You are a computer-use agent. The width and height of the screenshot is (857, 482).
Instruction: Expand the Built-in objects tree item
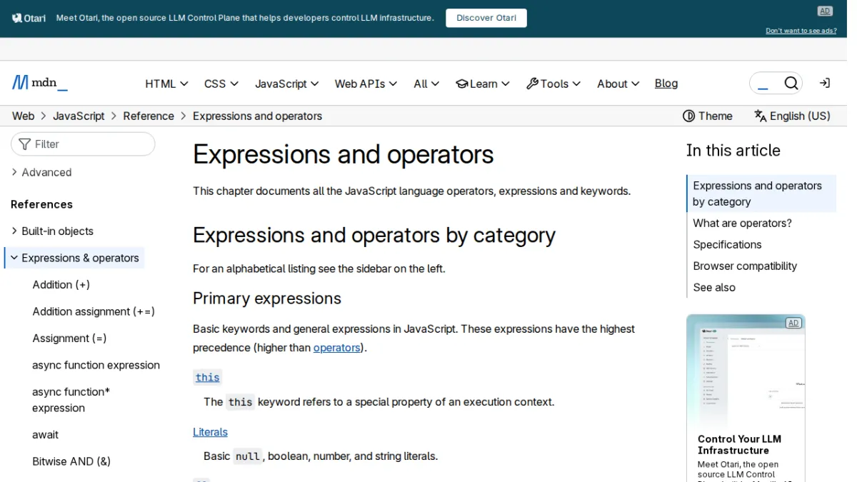(52, 231)
